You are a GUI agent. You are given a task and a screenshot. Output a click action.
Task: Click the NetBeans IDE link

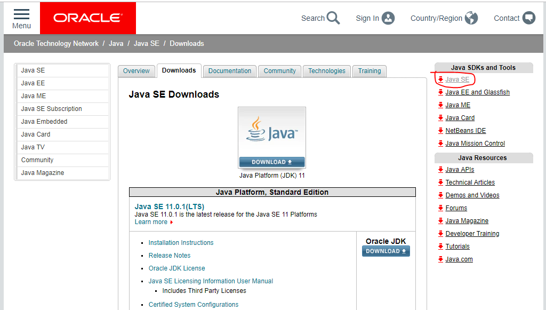pyautogui.click(x=465, y=131)
